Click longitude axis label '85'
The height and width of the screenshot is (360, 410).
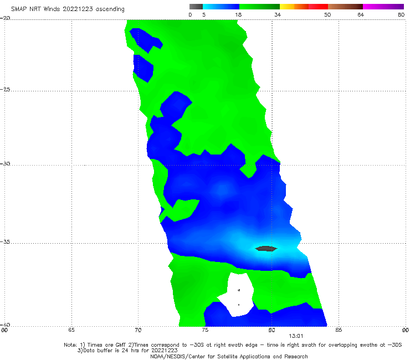coord(339,330)
